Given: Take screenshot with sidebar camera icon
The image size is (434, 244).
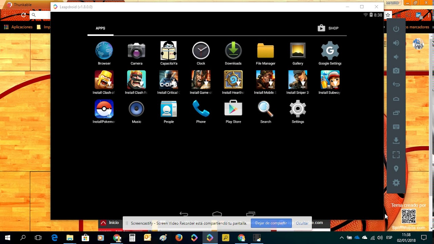Looking at the screenshot, I should 396,70.
